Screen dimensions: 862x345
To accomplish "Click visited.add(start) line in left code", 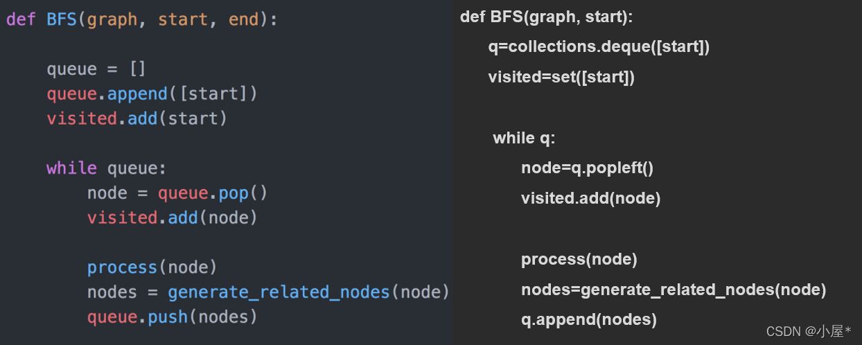I will point(137,118).
